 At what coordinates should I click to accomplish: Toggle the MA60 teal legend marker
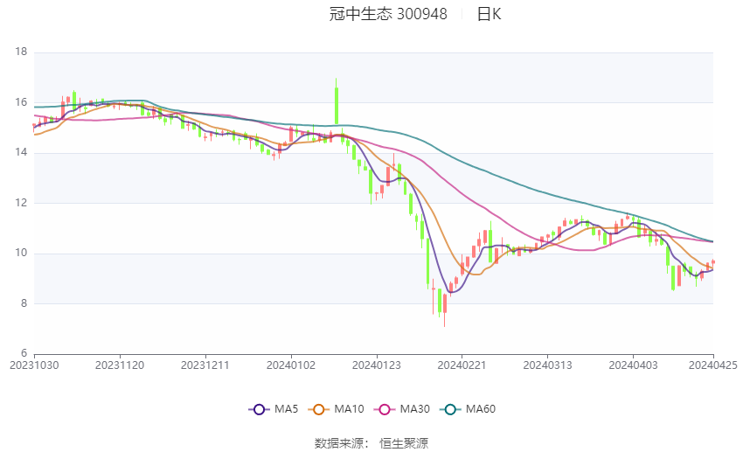point(450,409)
